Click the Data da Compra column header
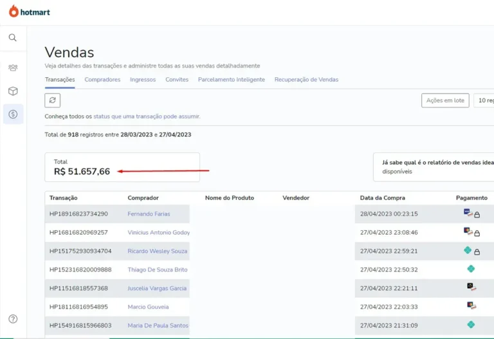Screen dimensions: 494x339 (x=383, y=198)
